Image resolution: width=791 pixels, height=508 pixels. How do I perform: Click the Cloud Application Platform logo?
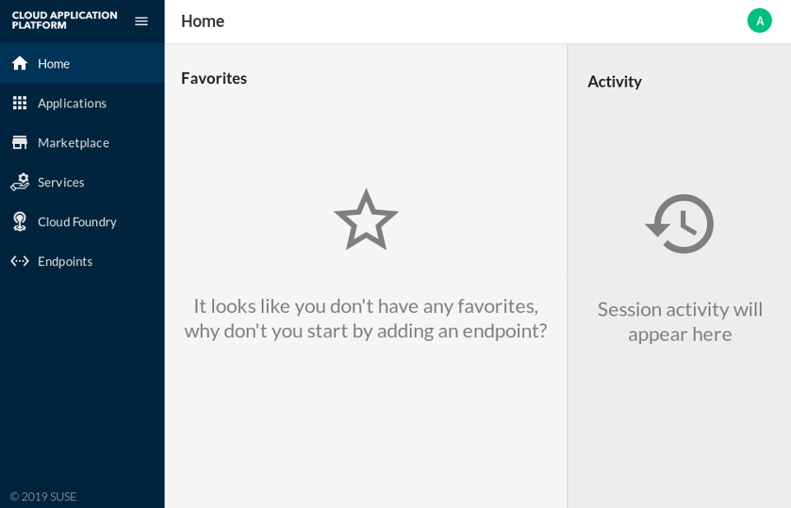64,21
